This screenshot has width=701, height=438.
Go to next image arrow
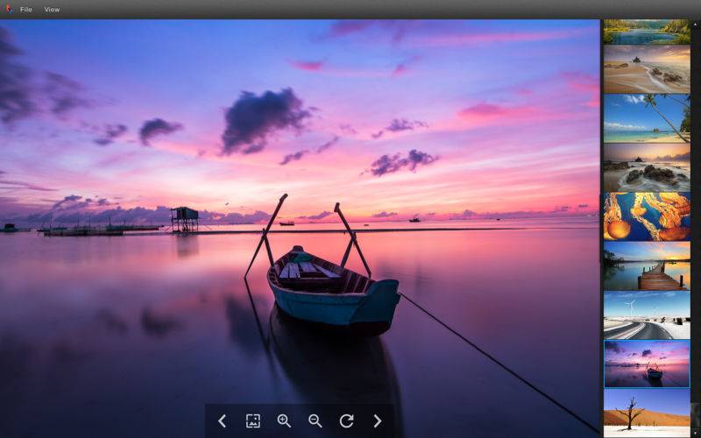coord(378,420)
